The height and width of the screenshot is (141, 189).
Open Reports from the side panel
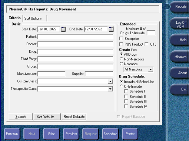tap(180, 7)
